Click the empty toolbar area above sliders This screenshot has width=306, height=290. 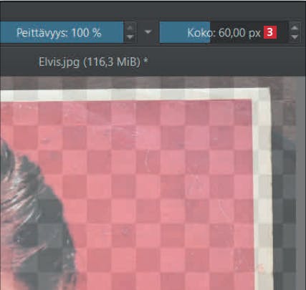click(153, 11)
